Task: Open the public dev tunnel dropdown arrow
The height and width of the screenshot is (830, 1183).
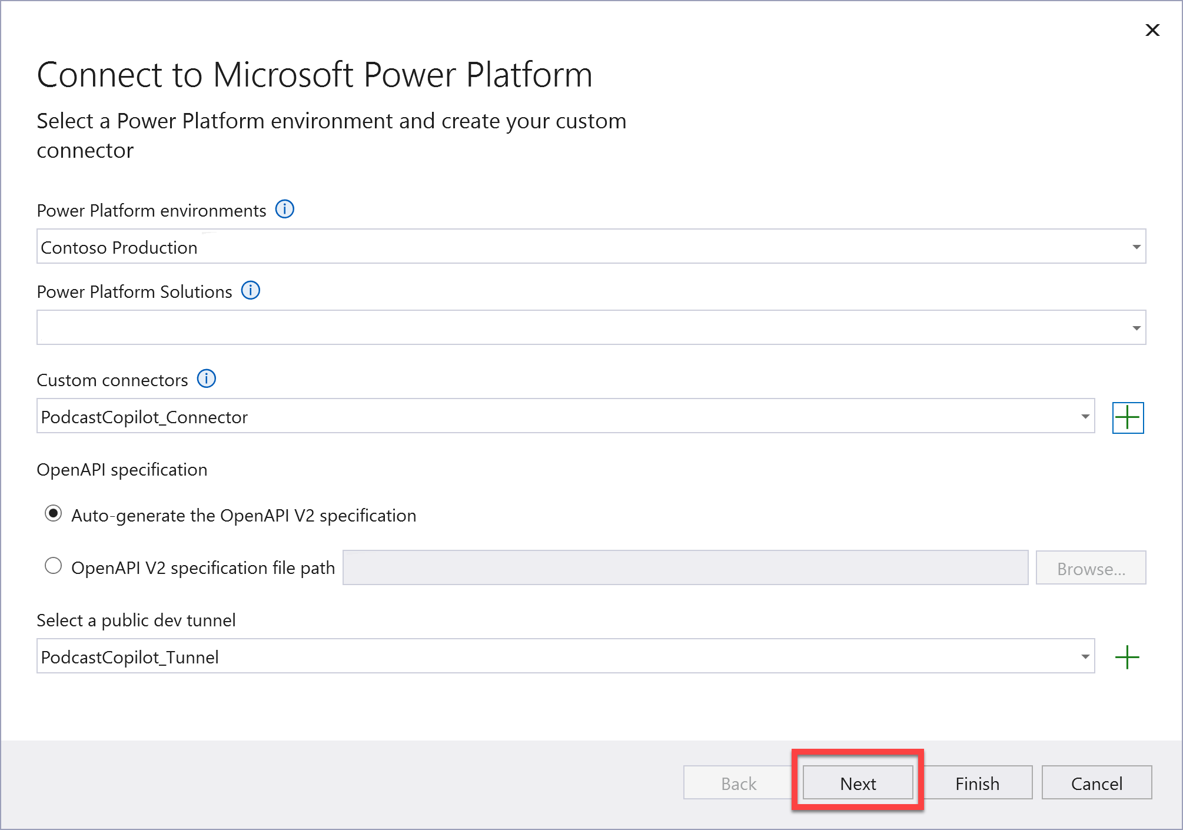Action: point(1085,657)
